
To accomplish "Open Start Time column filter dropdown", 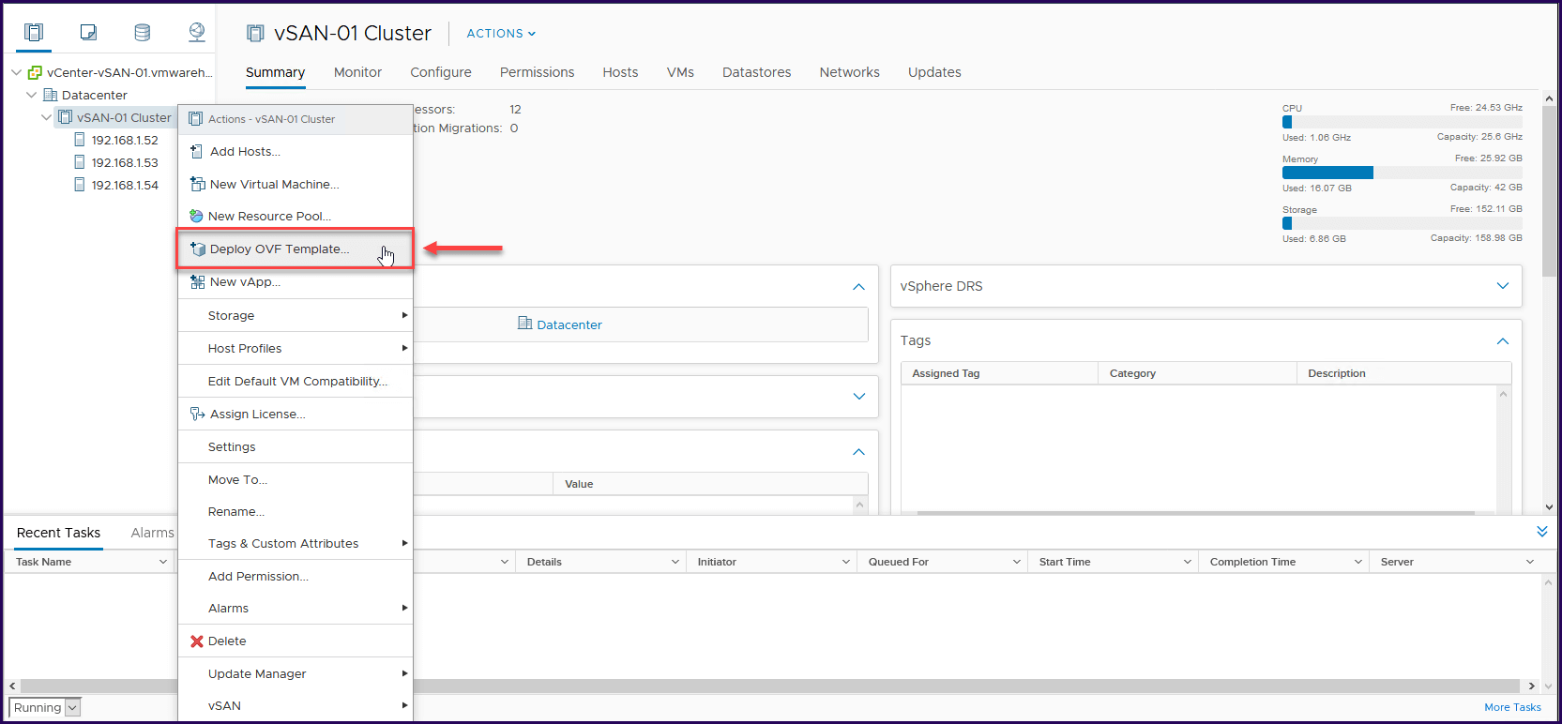I will [1187, 562].
